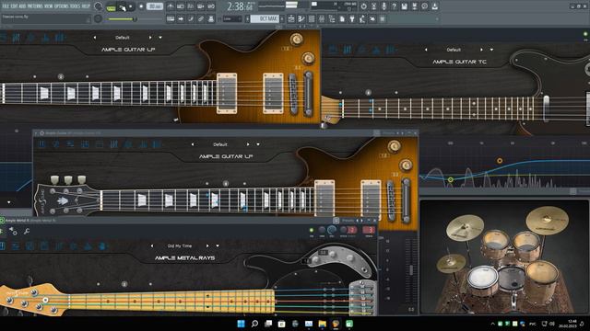Open preset dropdown in Ample Guitar TC
Screen dimensions: 590x331
pos(491,50)
